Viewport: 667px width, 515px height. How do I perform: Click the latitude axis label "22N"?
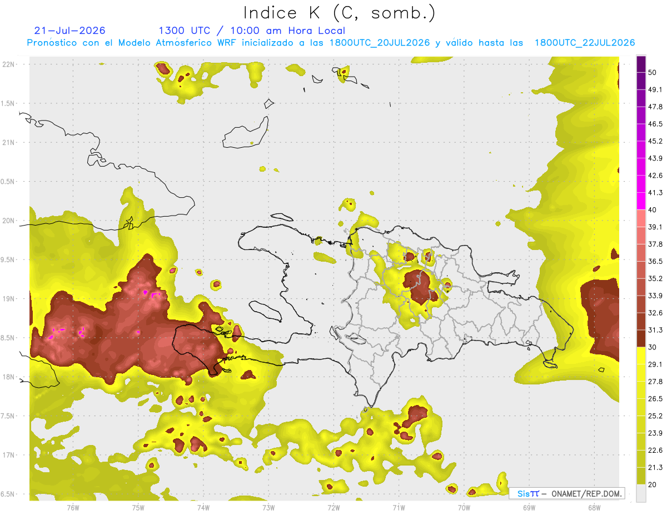pyautogui.click(x=9, y=64)
